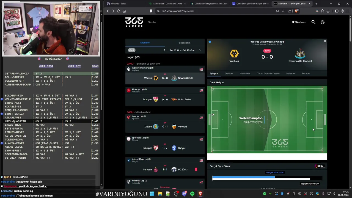Select the Eşleşme tab
Image resolution: width=352 pixels, height=198 pixels.
(214, 73)
